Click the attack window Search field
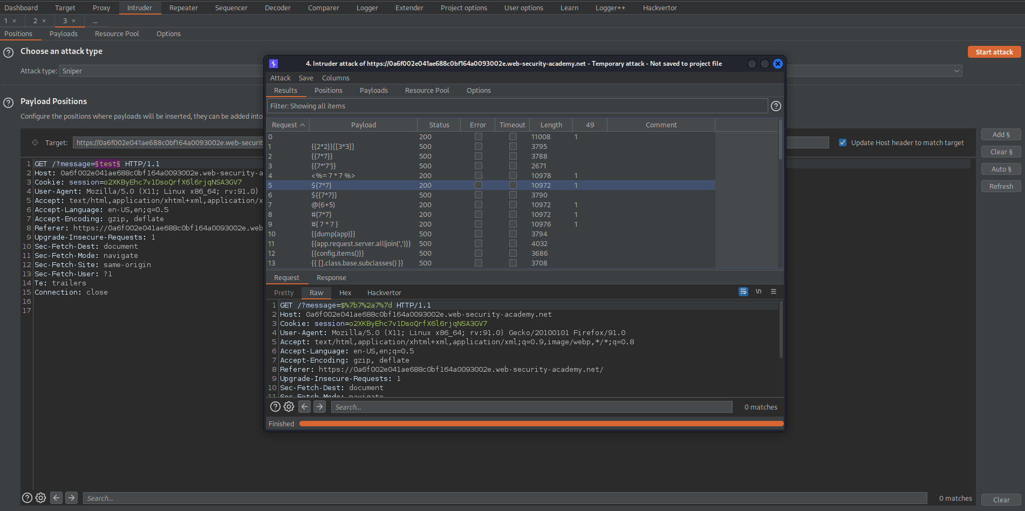This screenshot has height=511, width=1025. [532, 407]
